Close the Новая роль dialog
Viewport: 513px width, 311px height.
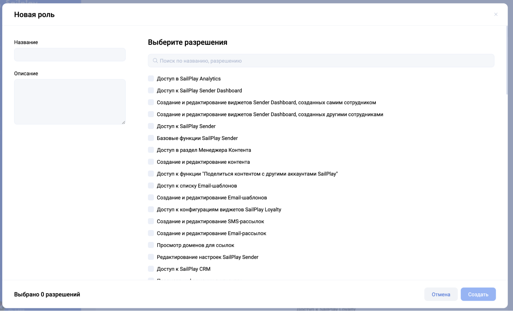496,14
